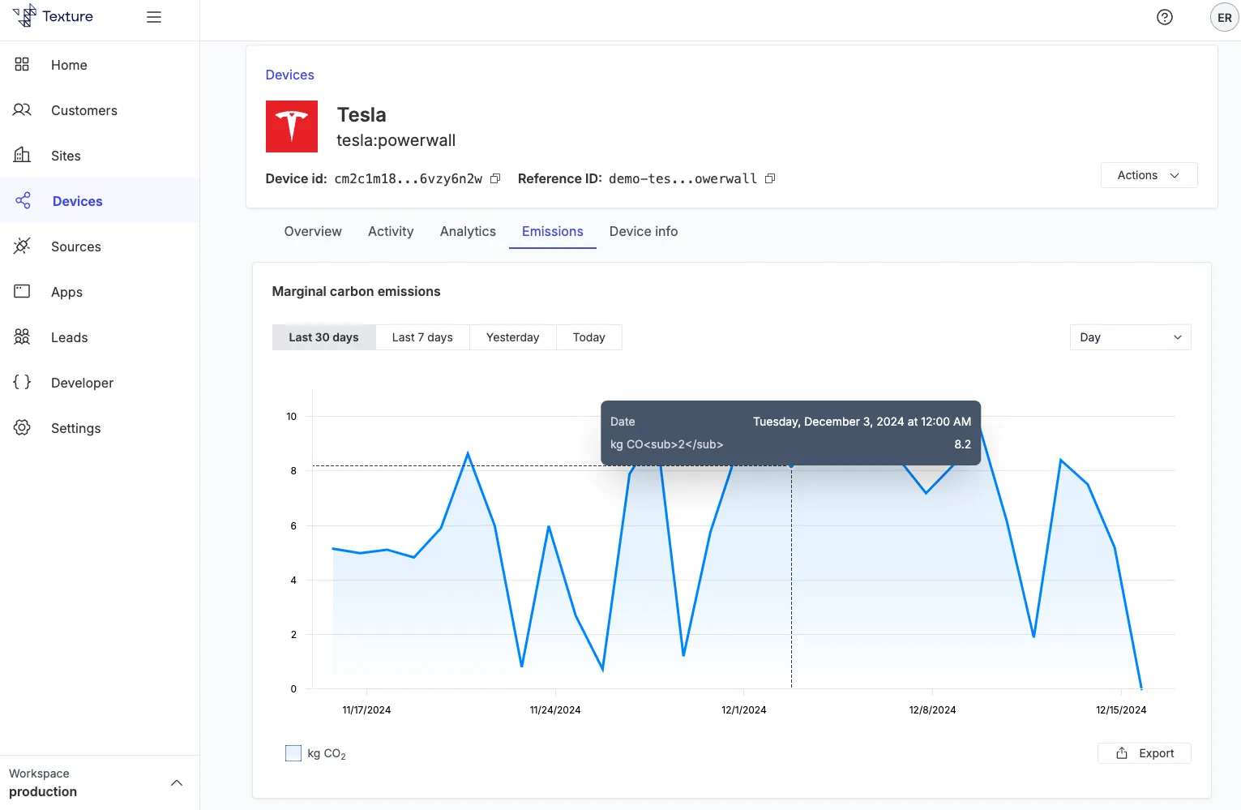1241x810 pixels.
Task: Copy the Reference ID with copy icon
Action: pos(770,178)
